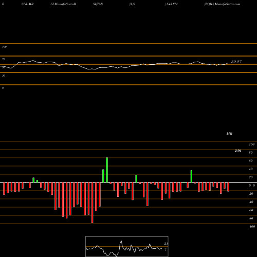Image resolution: width=257 pixels, height=257 pixels.
Task: Click the RSI value label 52.27
Action: coord(236,62)
